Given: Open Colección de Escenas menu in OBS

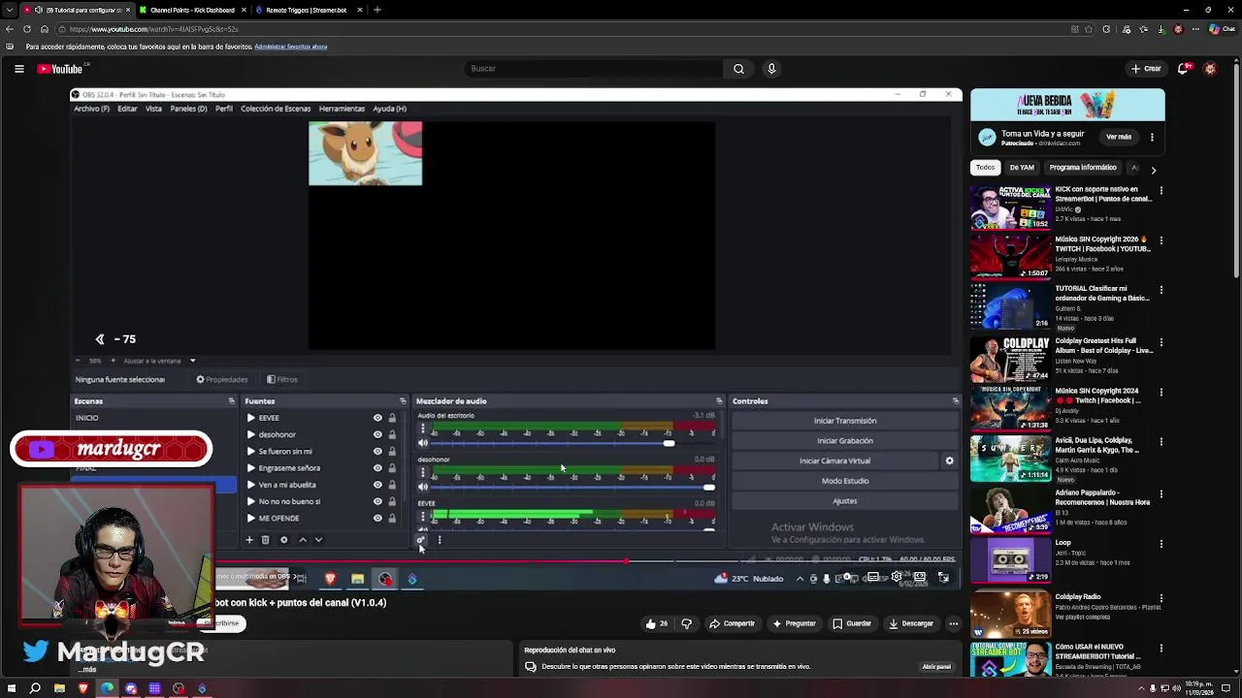Looking at the screenshot, I should click(x=276, y=109).
